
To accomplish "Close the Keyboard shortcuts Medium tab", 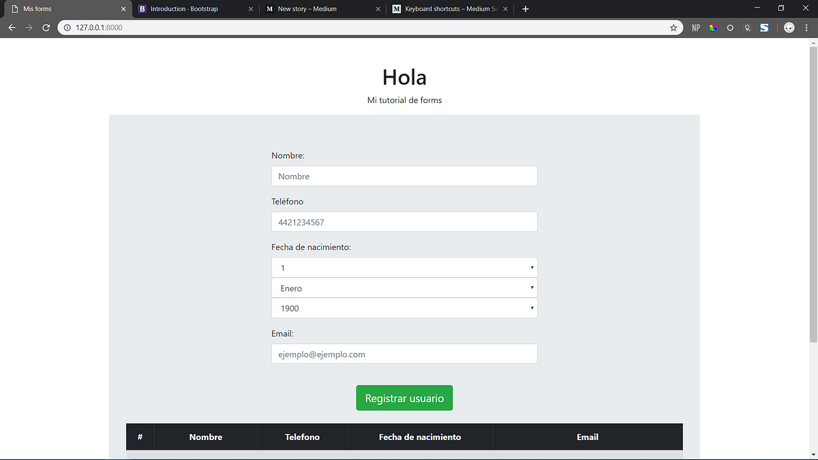I will pos(505,9).
